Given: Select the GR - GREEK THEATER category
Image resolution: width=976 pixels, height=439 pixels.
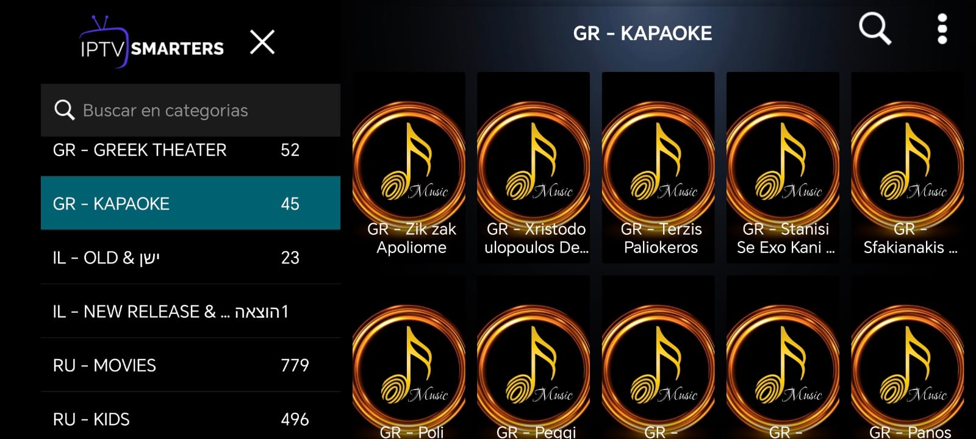Looking at the screenshot, I should 190,150.
